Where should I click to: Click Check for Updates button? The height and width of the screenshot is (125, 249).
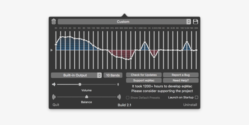point(144,75)
